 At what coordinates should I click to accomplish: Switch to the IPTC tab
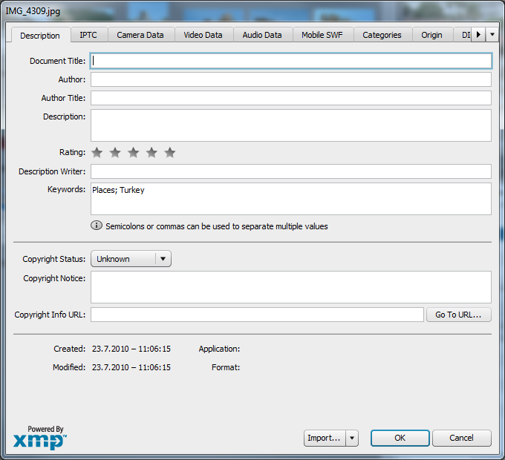(x=88, y=35)
